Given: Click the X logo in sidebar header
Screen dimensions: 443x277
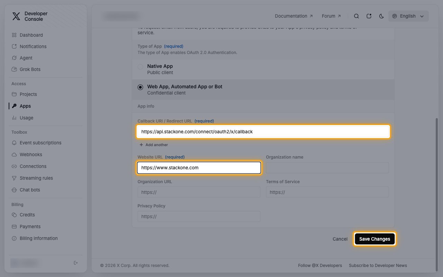Looking at the screenshot, I should pos(16,16).
